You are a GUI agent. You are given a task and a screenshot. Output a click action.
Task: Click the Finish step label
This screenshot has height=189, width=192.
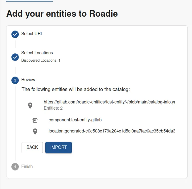(x=27, y=166)
